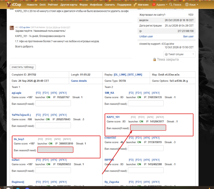
Task: Focus Ban reason field for in2fari
Action: tap(53, 170)
